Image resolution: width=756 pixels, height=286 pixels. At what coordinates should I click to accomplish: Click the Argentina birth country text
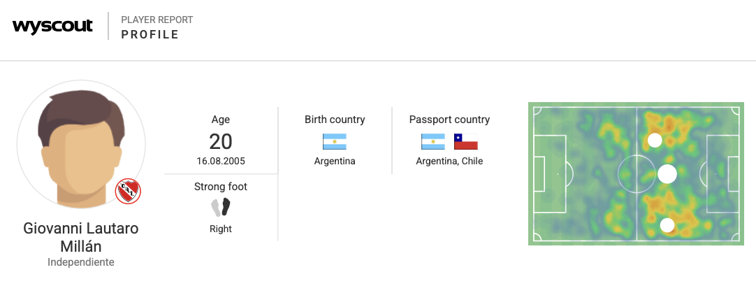(335, 161)
